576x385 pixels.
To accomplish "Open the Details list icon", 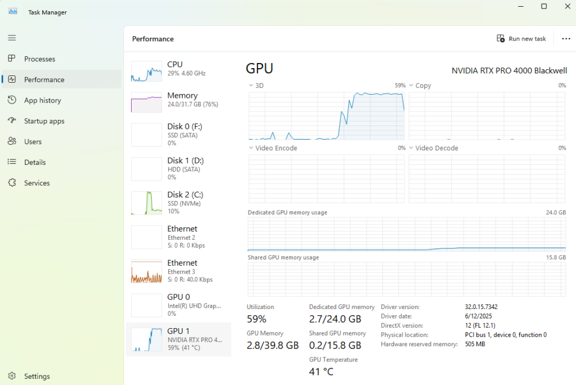I will (12, 162).
